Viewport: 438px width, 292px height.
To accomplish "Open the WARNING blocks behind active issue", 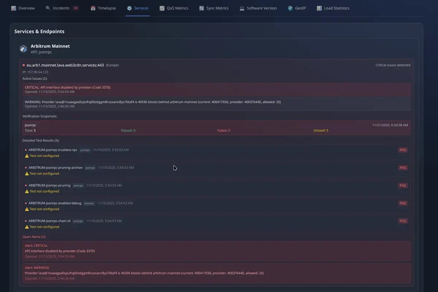I will click(x=216, y=104).
